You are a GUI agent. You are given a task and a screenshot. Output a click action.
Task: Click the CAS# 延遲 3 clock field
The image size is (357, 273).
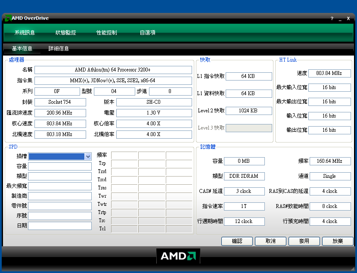click(244, 191)
